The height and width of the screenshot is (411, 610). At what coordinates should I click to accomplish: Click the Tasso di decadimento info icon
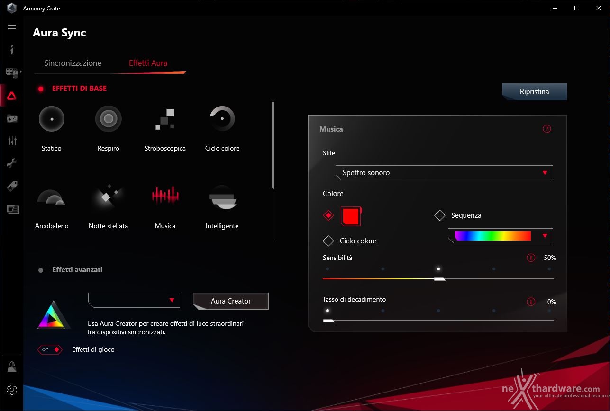pyautogui.click(x=531, y=302)
